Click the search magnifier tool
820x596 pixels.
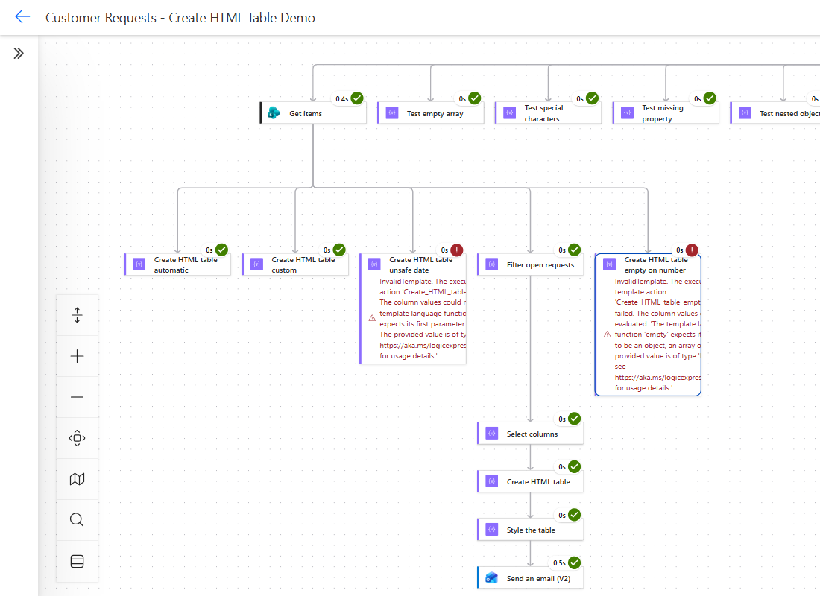[77, 520]
